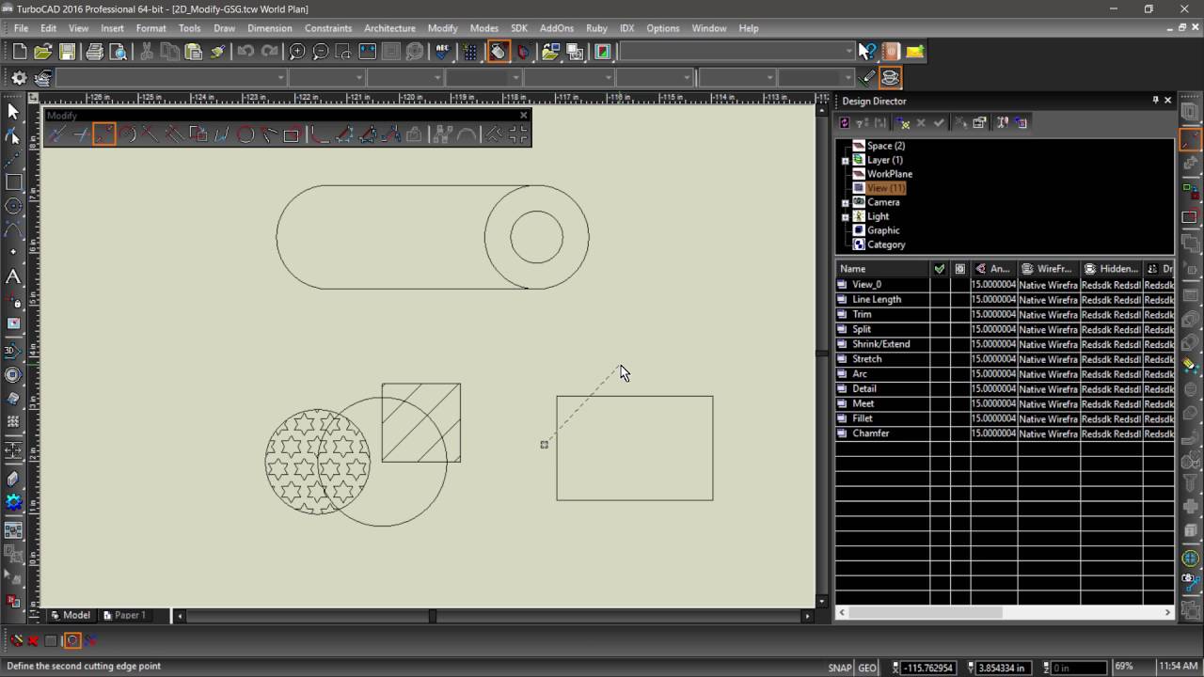Click the Paste clipboard icon
The image size is (1204, 677).
point(194,52)
